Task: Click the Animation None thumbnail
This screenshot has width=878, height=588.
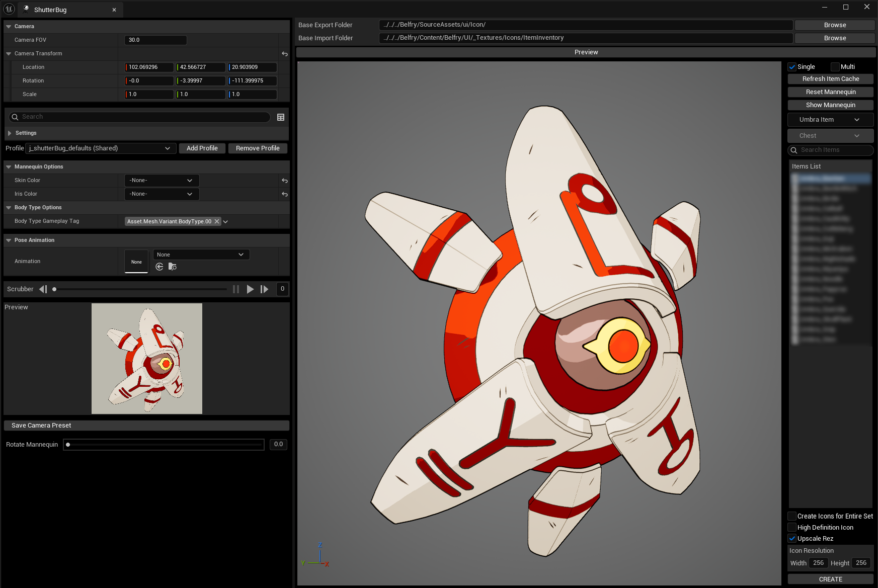Action: (x=136, y=262)
